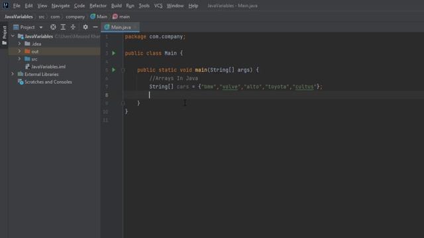424x238 pixels.
Task: Click the Scratches and Consoles icon
Action: 21,81
